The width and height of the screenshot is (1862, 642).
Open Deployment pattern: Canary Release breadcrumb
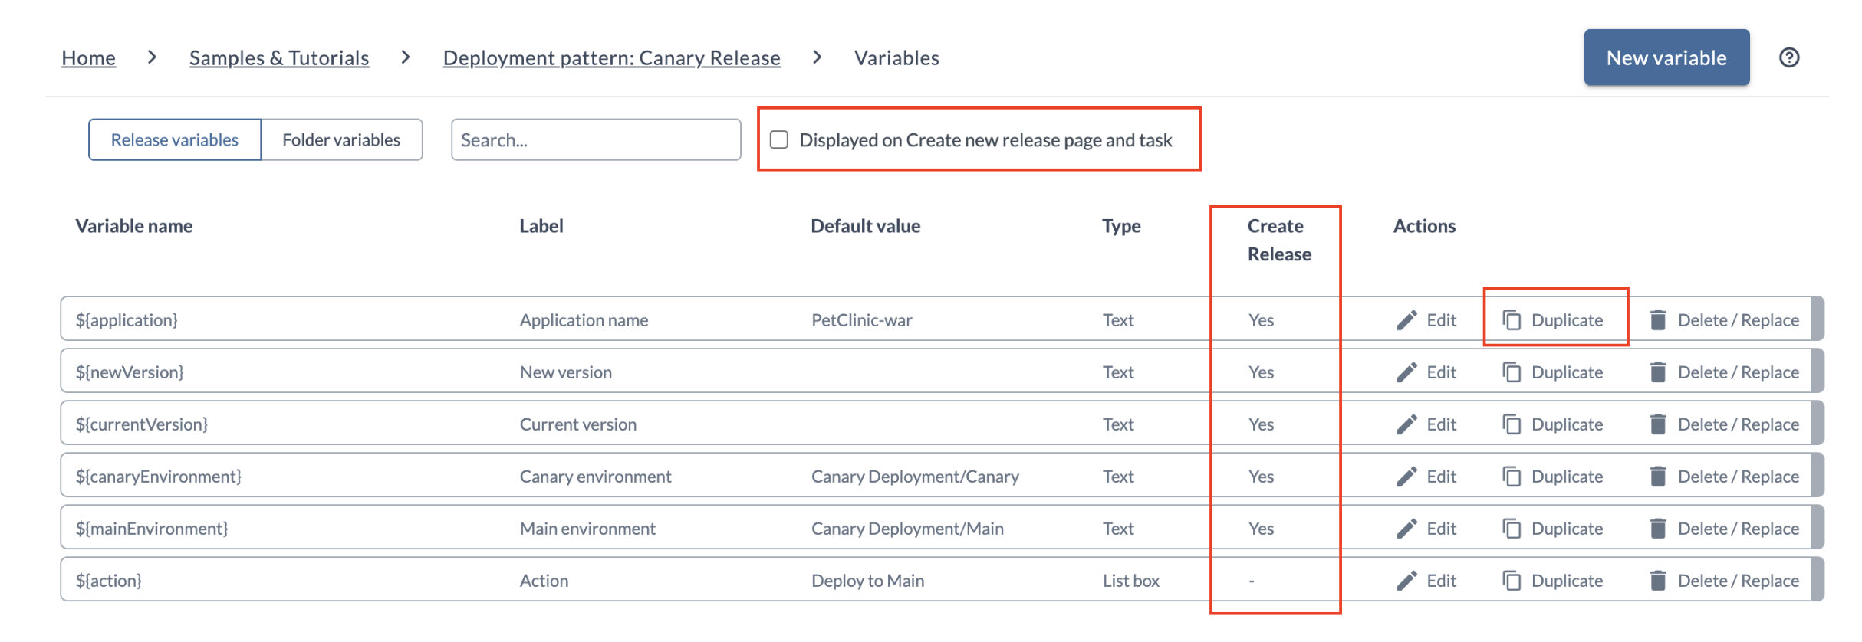tap(612, 58)
